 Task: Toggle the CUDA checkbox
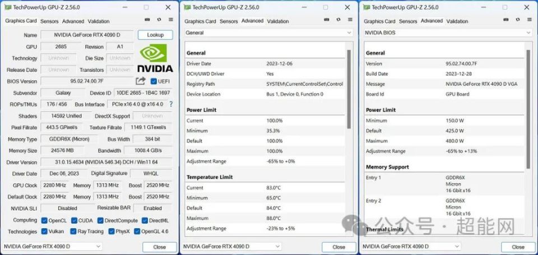click(x=74, y=220)
